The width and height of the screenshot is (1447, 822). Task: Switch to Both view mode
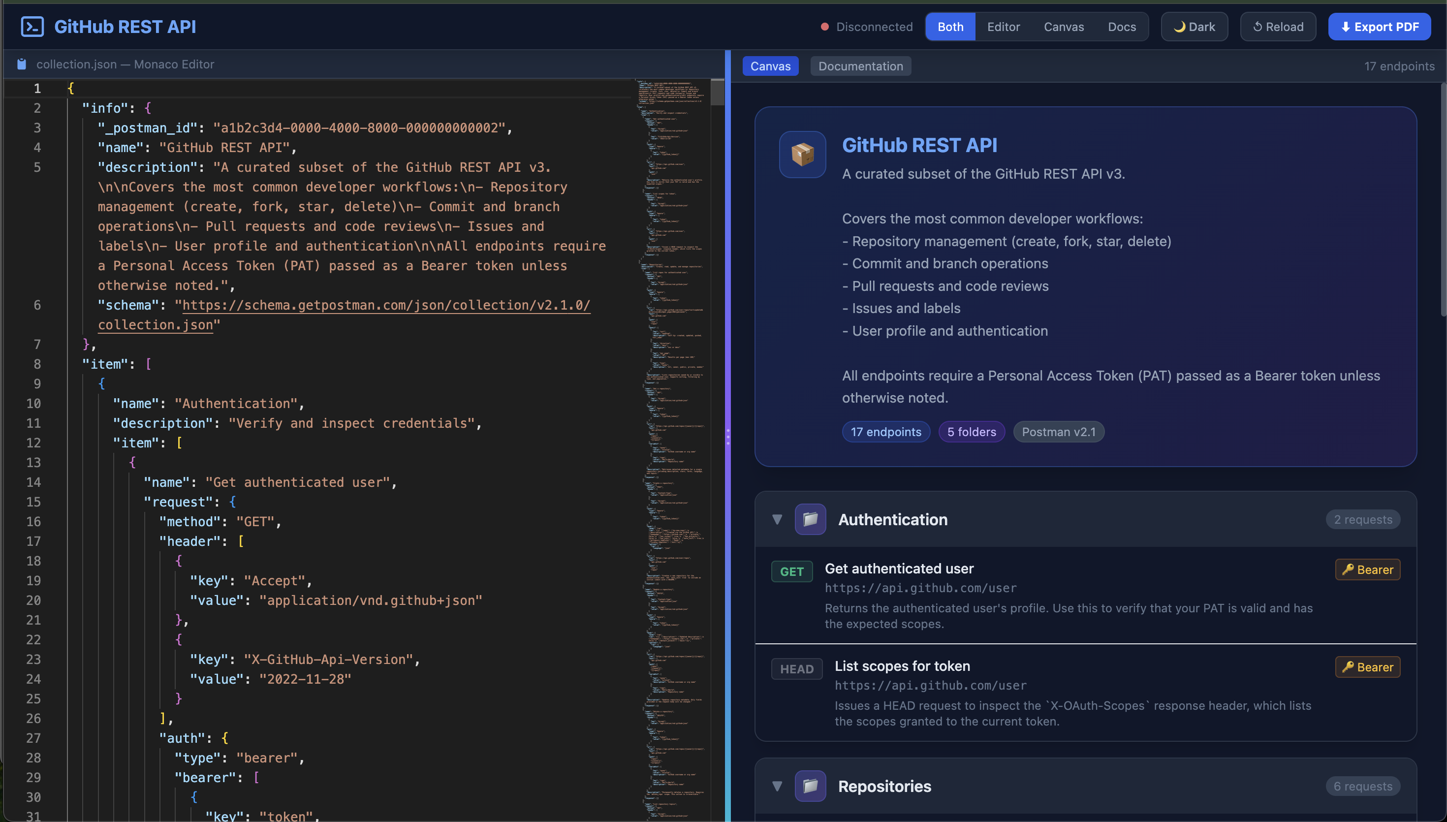tap(950, 27)
